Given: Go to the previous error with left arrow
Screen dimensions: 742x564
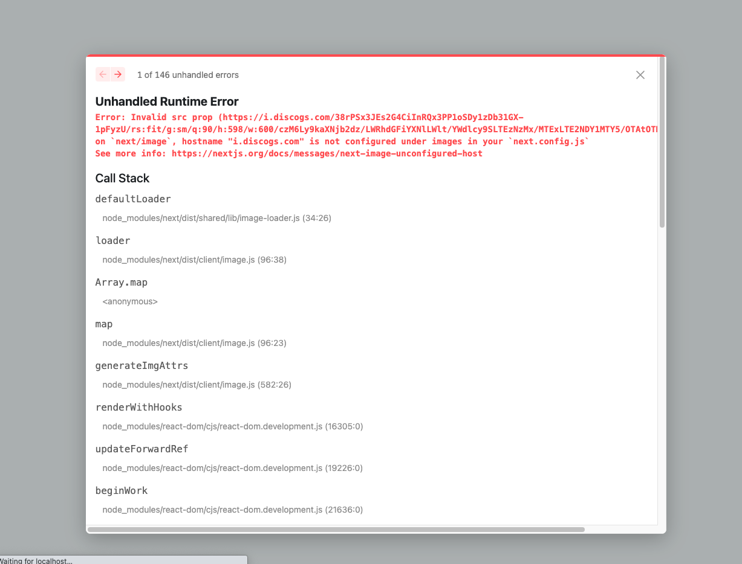Looking at the screenshot, I should coord(103,74).
